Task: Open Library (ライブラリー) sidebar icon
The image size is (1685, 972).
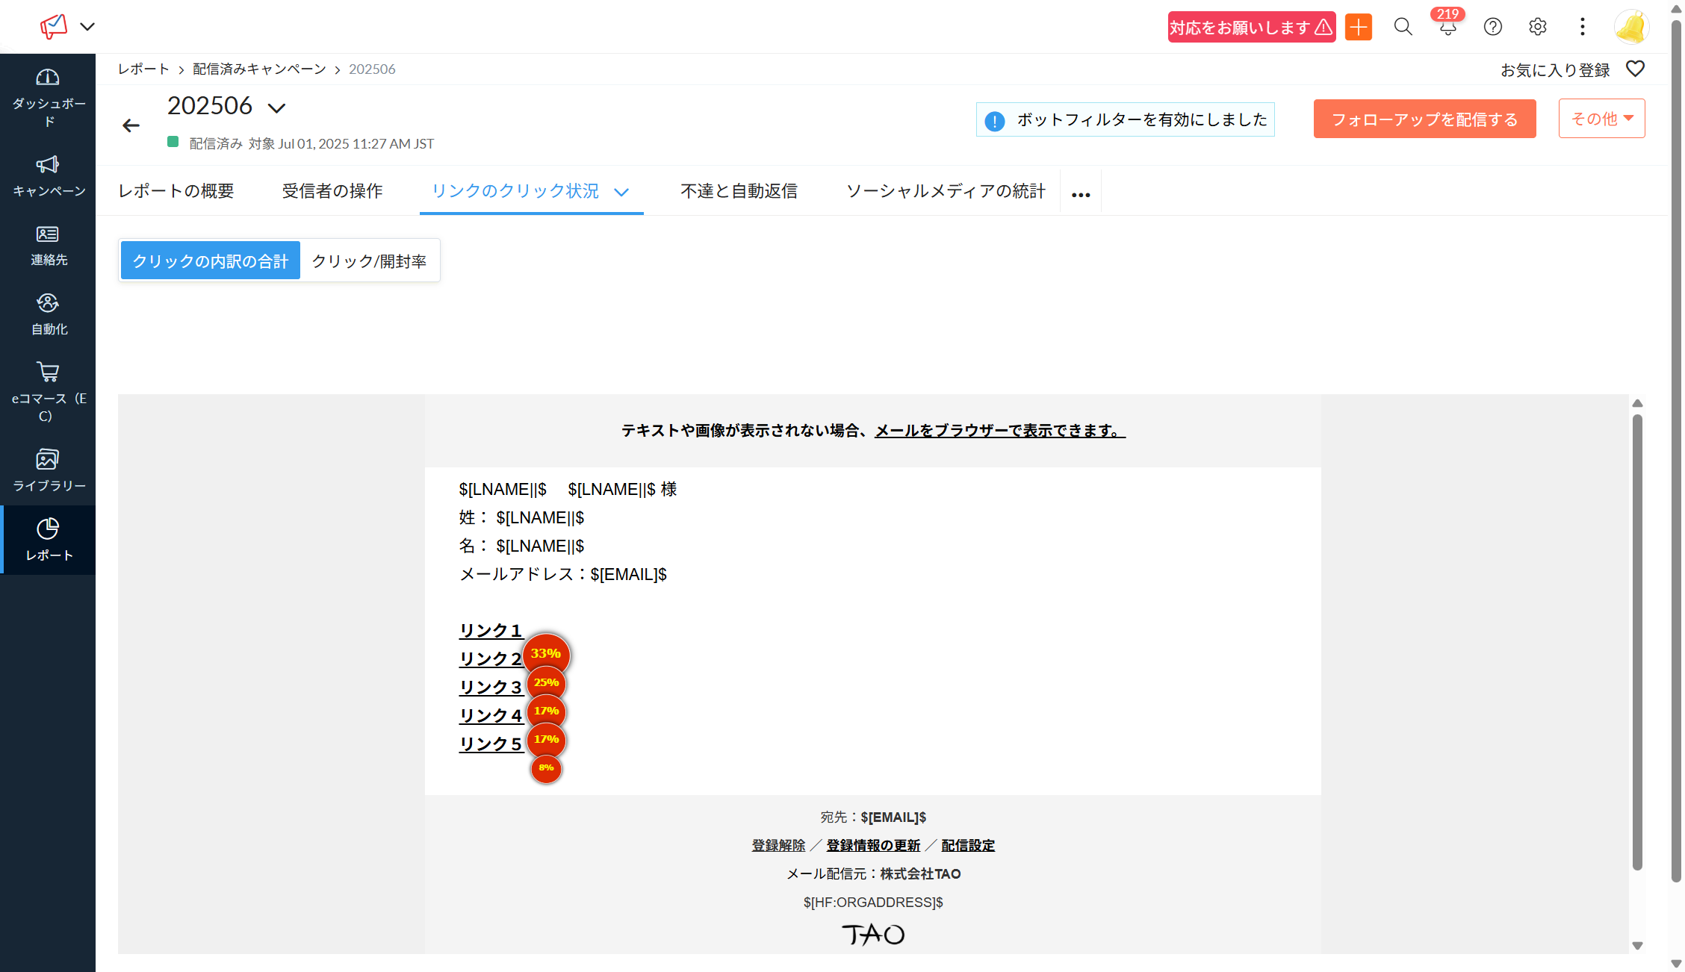Action: click(x=48, y=459)
